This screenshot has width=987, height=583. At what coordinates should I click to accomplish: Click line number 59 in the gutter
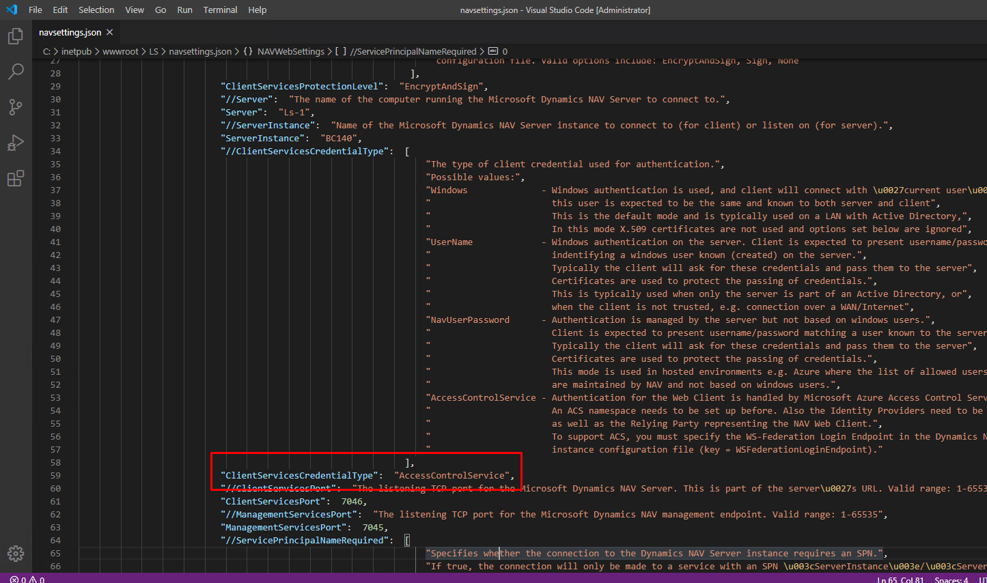click(55, 476)
